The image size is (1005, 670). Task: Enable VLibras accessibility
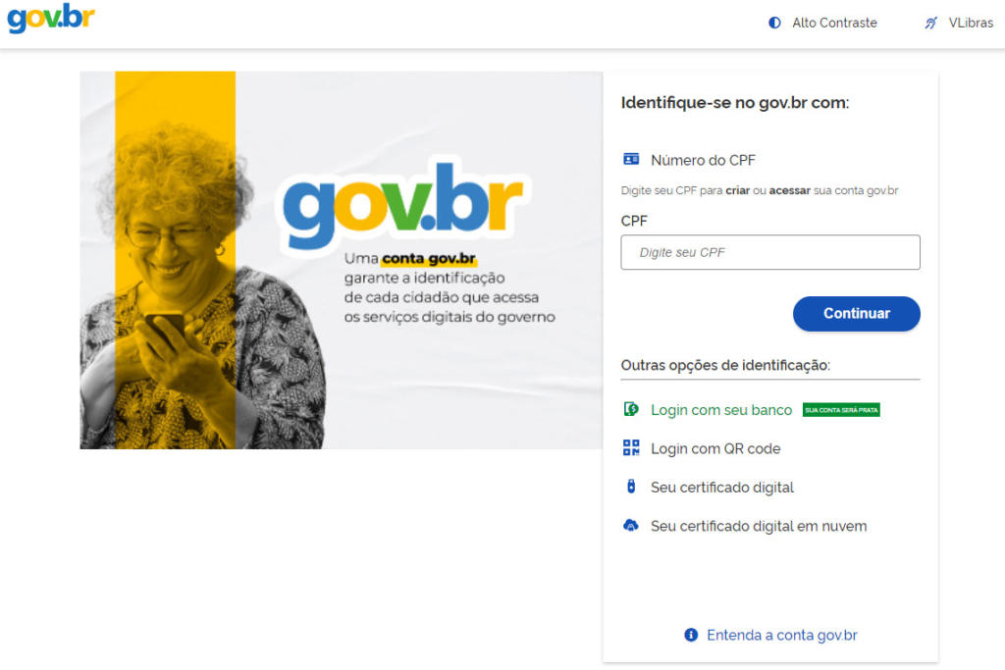tap(958, 24)
